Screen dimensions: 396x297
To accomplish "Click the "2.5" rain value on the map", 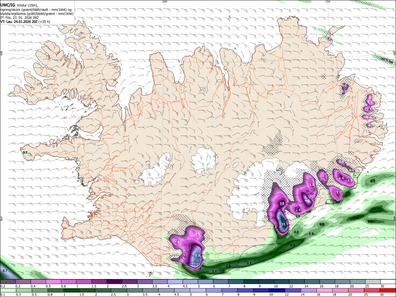I will [x=293, y=245].
